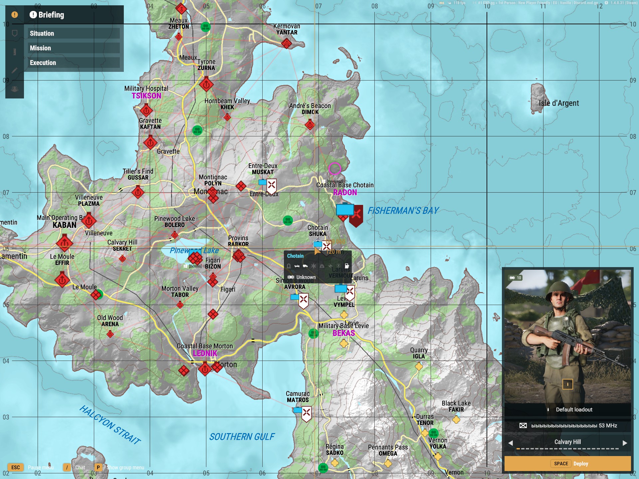Screen dimensions: 639x479
Task: Click fuel pump icon in Chotain tooltip
Action: coord(346,266)
